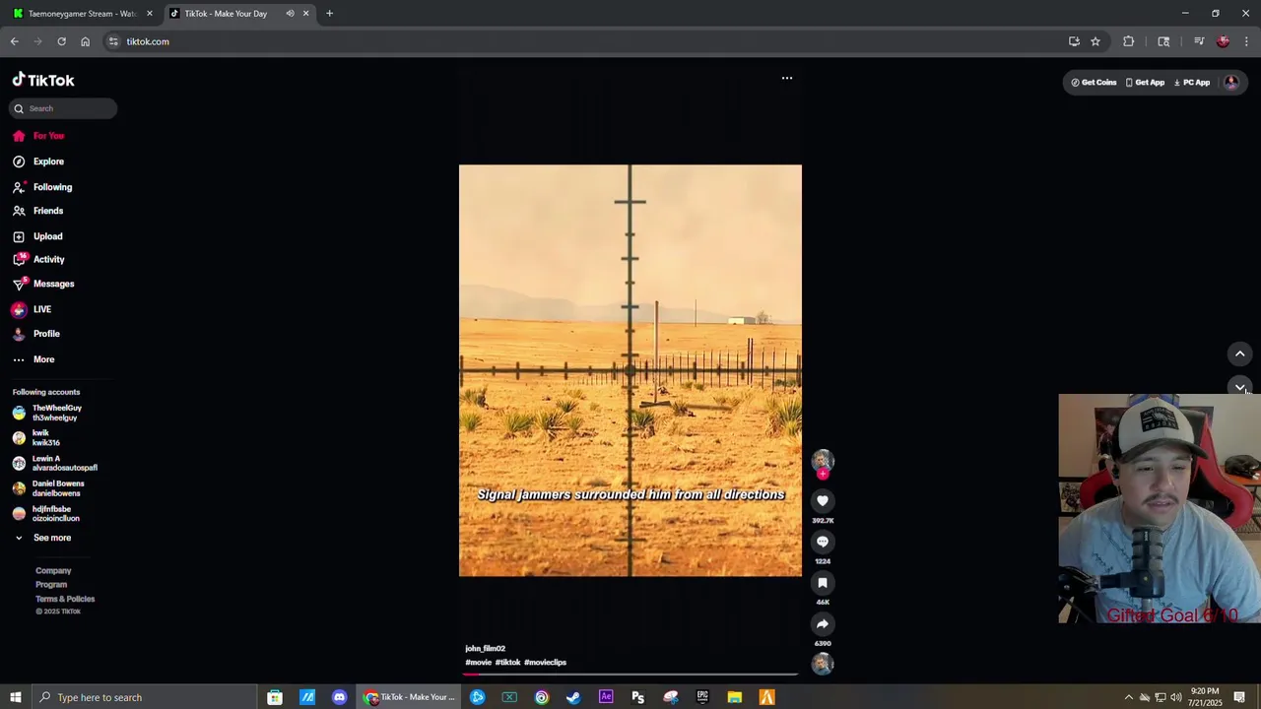Image resolution: width=1261 pixels, height=709 pixels.
Task: Install the app via address bar icon
Action: point(1074,41)
